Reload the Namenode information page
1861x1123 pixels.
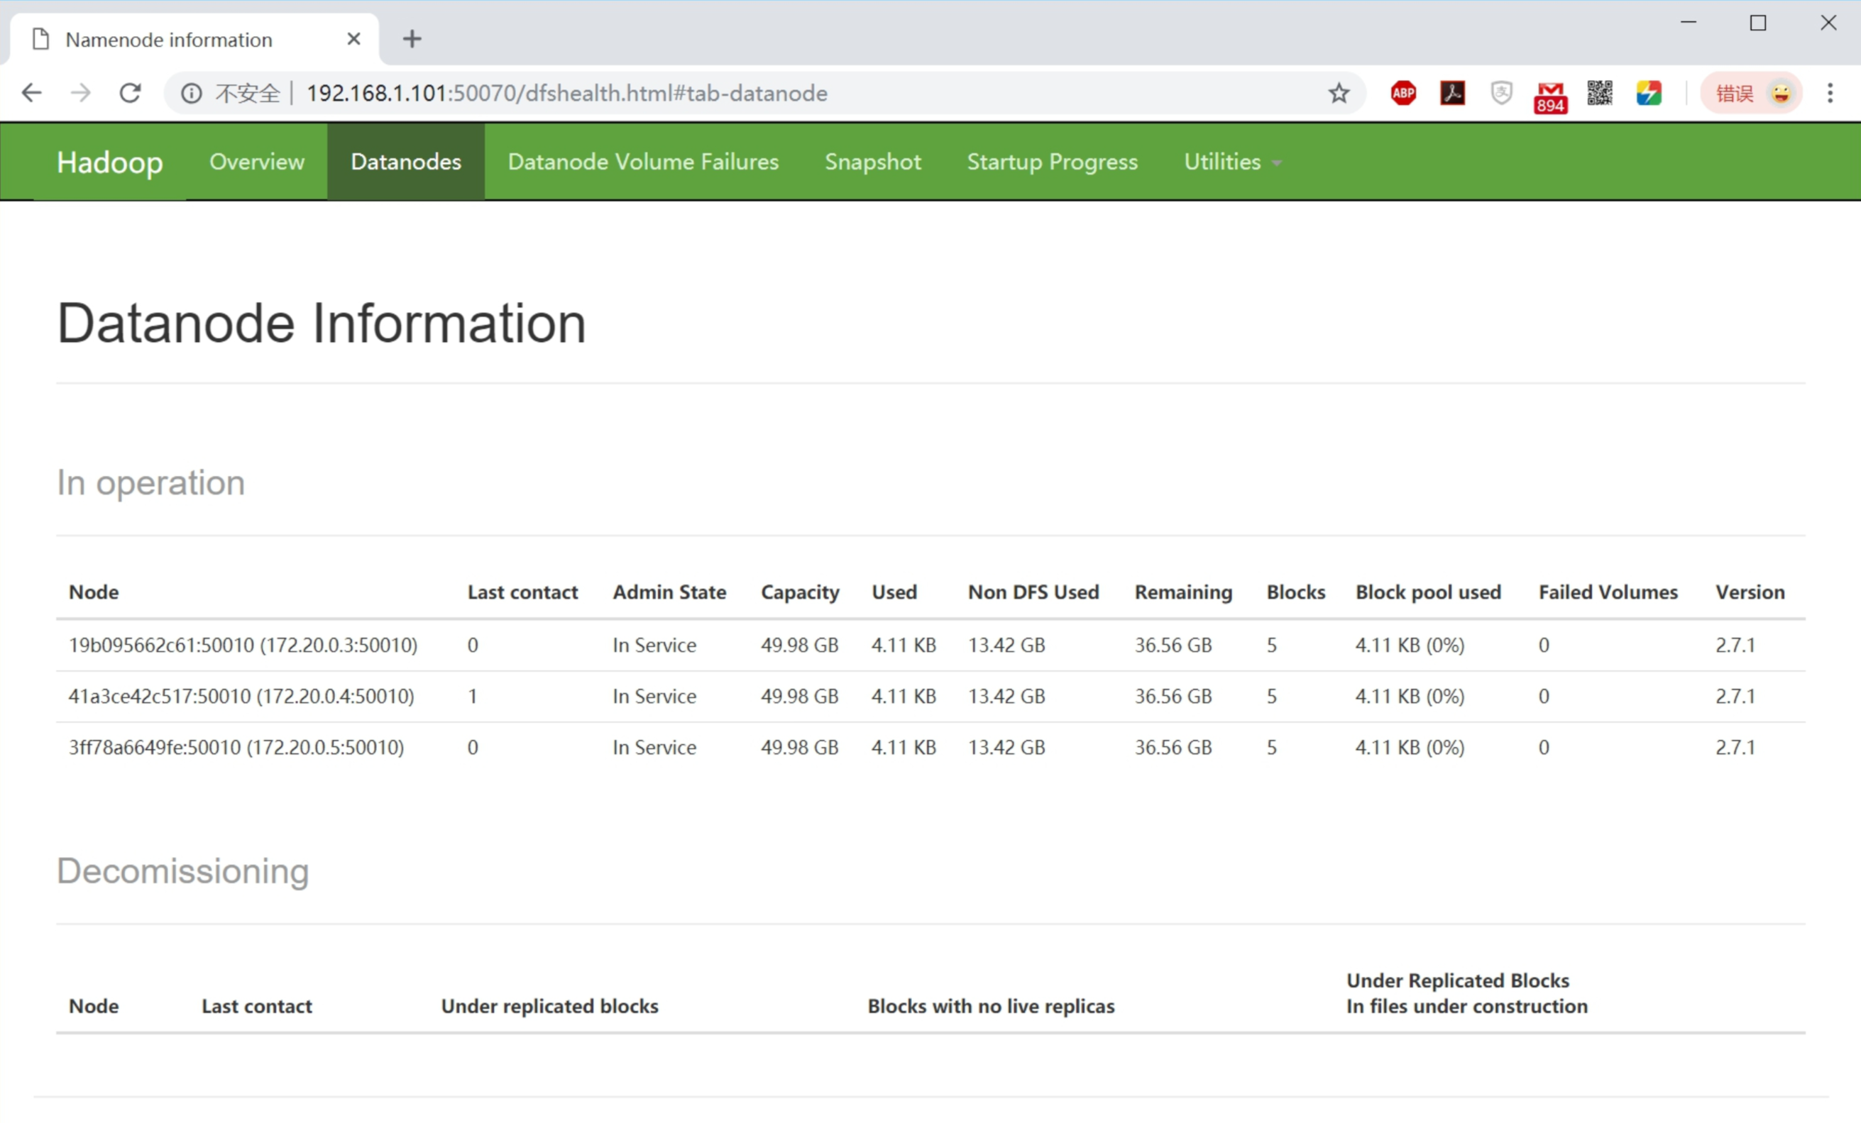click(x=130, y=93)
